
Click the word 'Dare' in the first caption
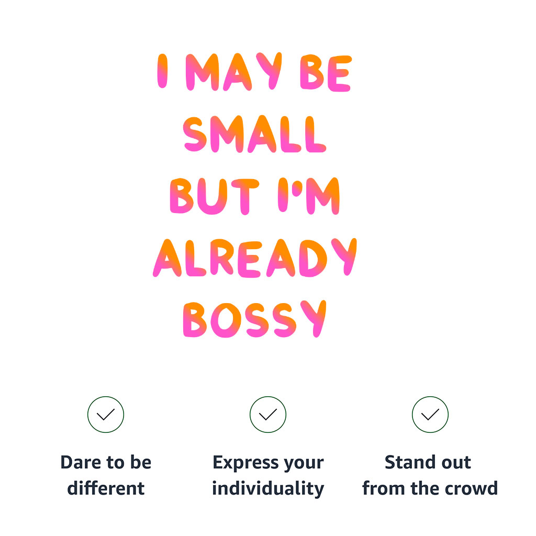(80, 463)
